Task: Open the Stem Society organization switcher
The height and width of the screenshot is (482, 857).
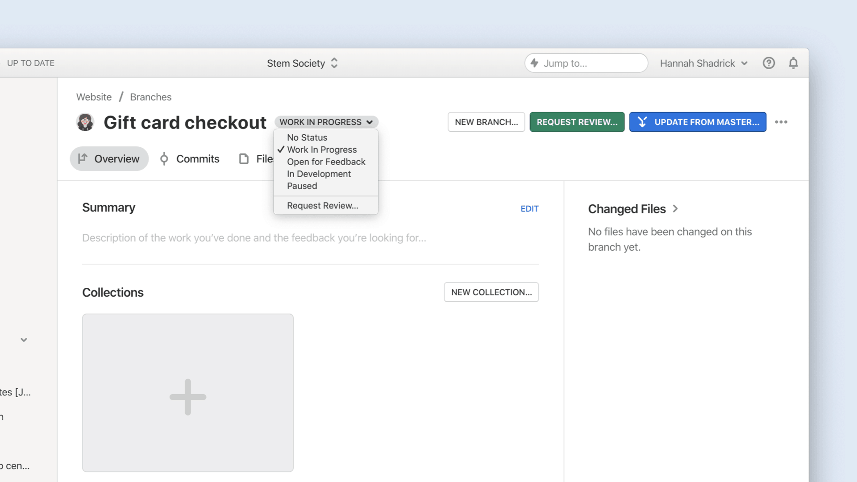Action: tap(302, 63)
